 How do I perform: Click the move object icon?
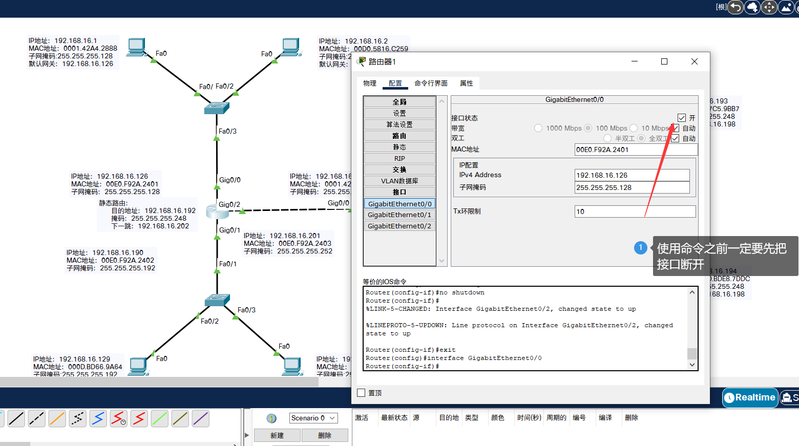point(769,7)
